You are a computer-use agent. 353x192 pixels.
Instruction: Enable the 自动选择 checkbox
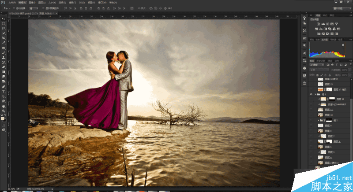(14, 8)
